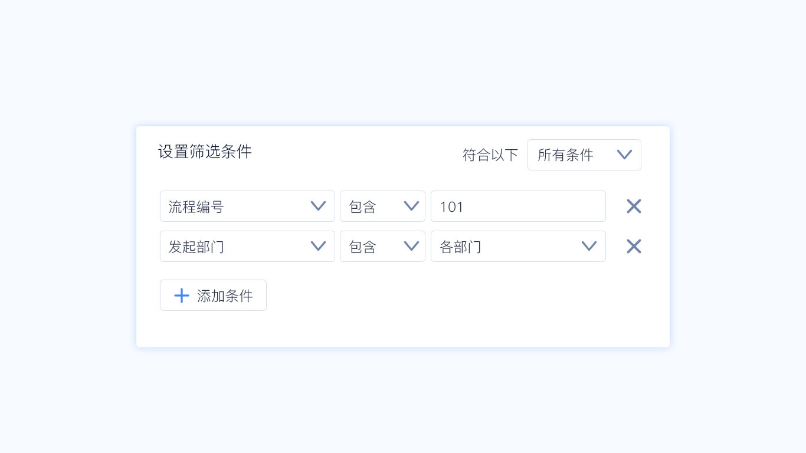This screenshot has height=453, width=806.
Task: Click the 设置筛选条件 heading
Action: pyautogui.click(x=205, y=152)
